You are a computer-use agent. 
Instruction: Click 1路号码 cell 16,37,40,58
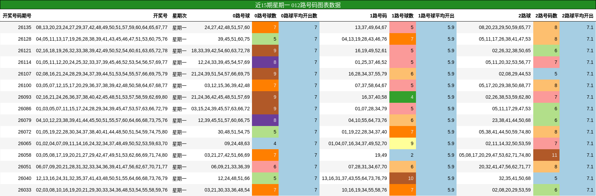pos(374,97)
